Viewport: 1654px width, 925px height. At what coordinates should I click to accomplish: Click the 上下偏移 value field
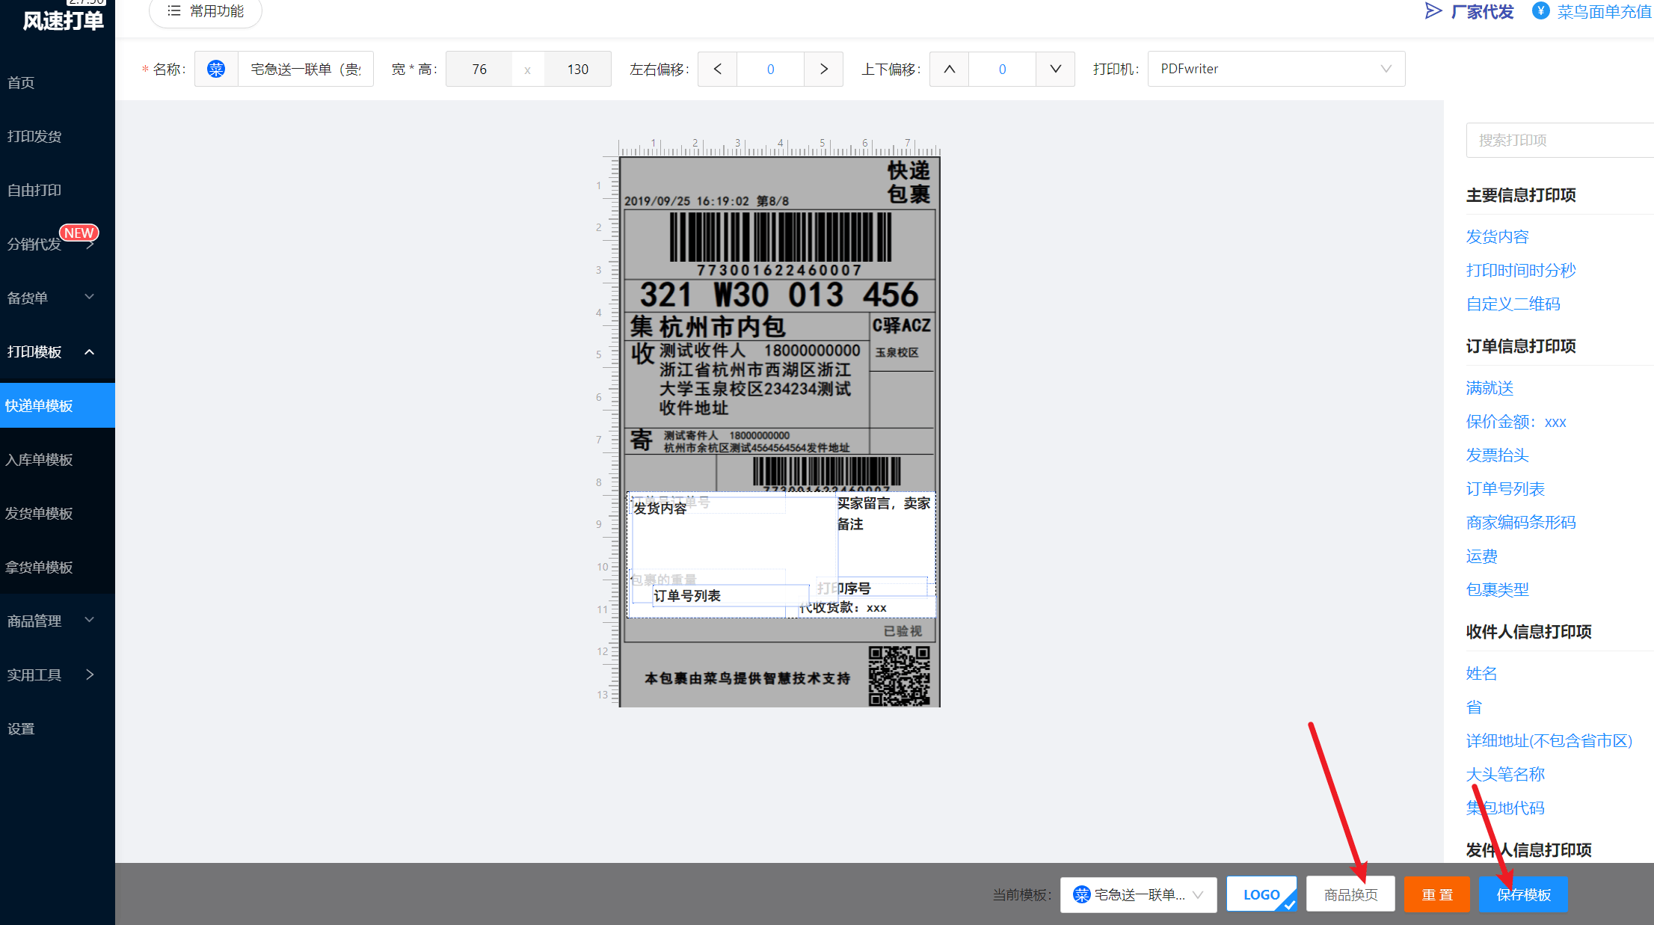pos(1002,69)
